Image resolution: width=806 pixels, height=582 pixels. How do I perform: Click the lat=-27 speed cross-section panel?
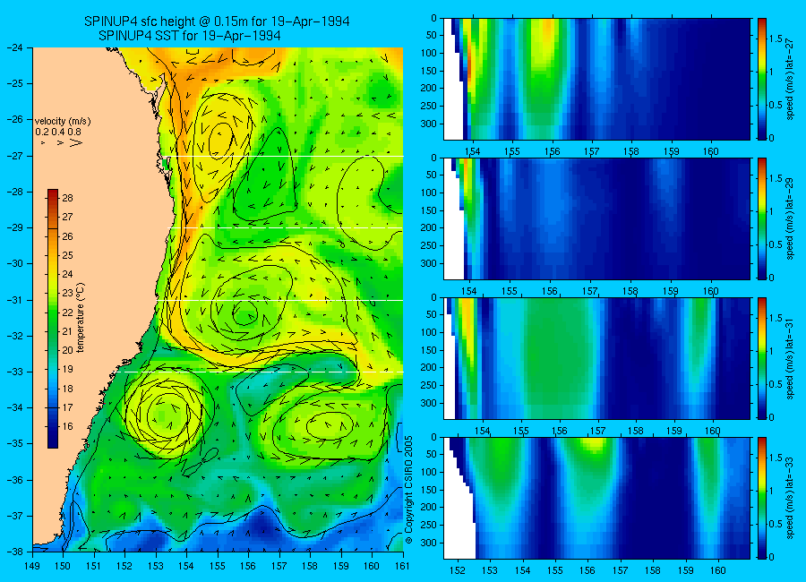pyautogui.click(x=596, y=79)
